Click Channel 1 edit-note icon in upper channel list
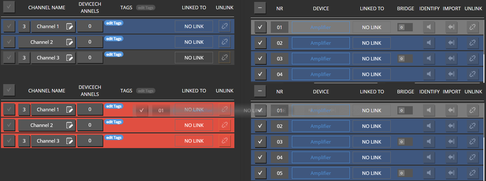The width and height of the screenshot is (486, 181). click(x=69, y=27)
